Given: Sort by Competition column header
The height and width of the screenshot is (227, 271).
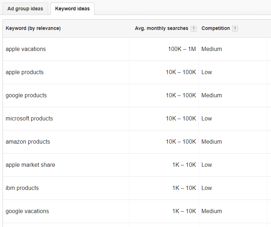Looking at the screenshot, I should tap(215, 29).
